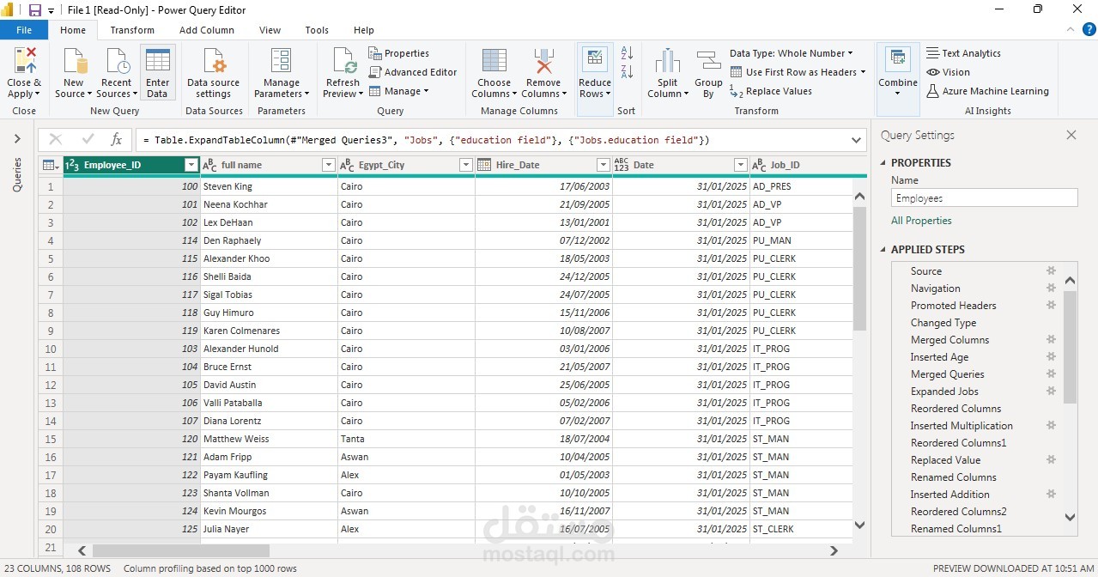The image size is (1098, 577).
Task: Click the Enter Data icon
Action: tap(157, 62)
